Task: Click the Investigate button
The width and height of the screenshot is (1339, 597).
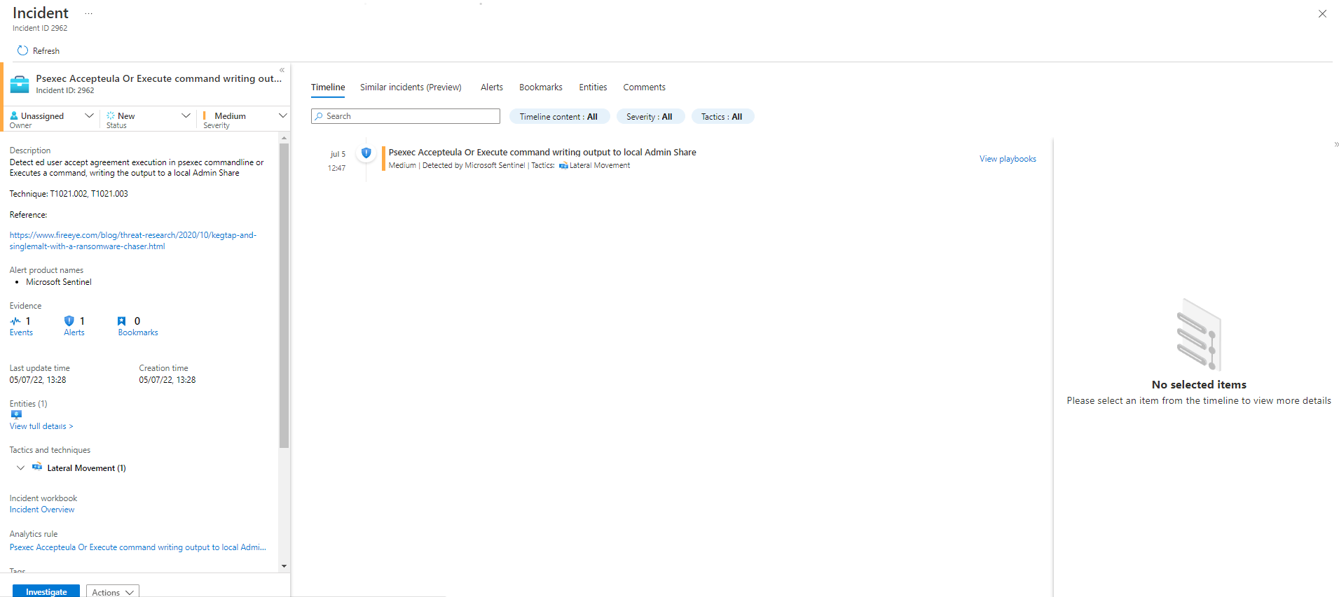Action: tap(46, 592)
